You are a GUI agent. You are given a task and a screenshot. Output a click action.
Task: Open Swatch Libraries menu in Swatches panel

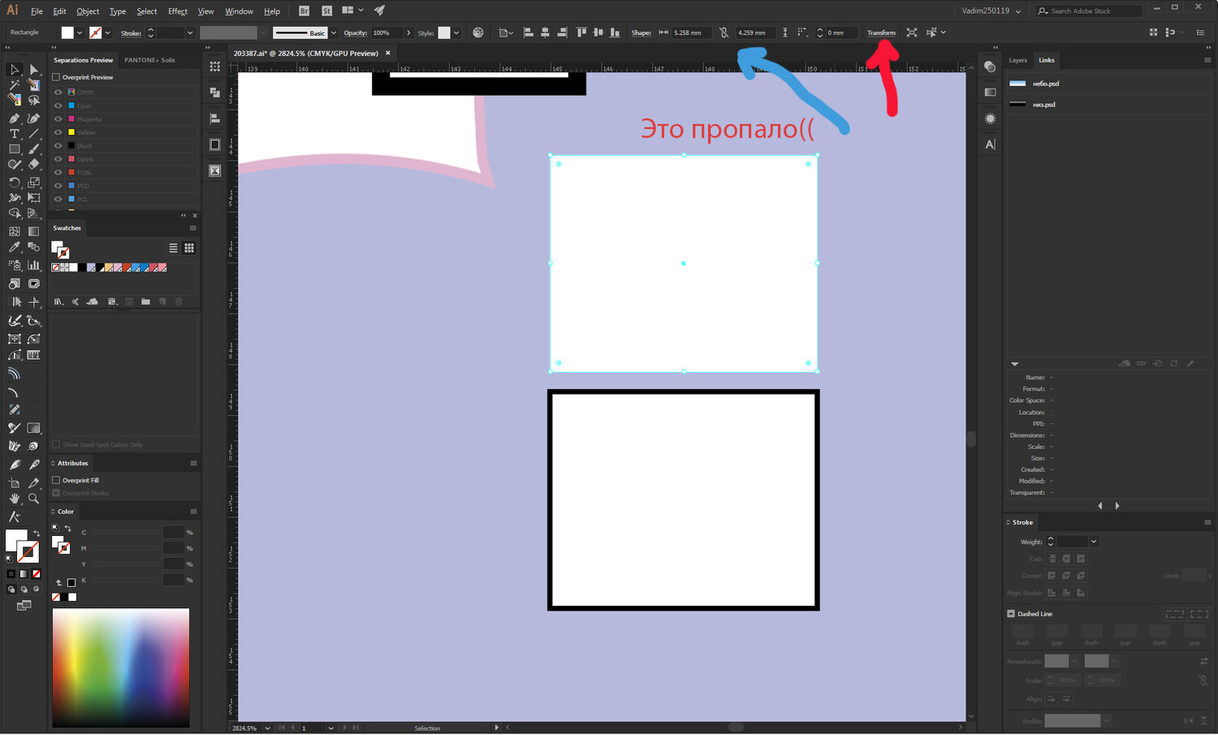[58, 301]
